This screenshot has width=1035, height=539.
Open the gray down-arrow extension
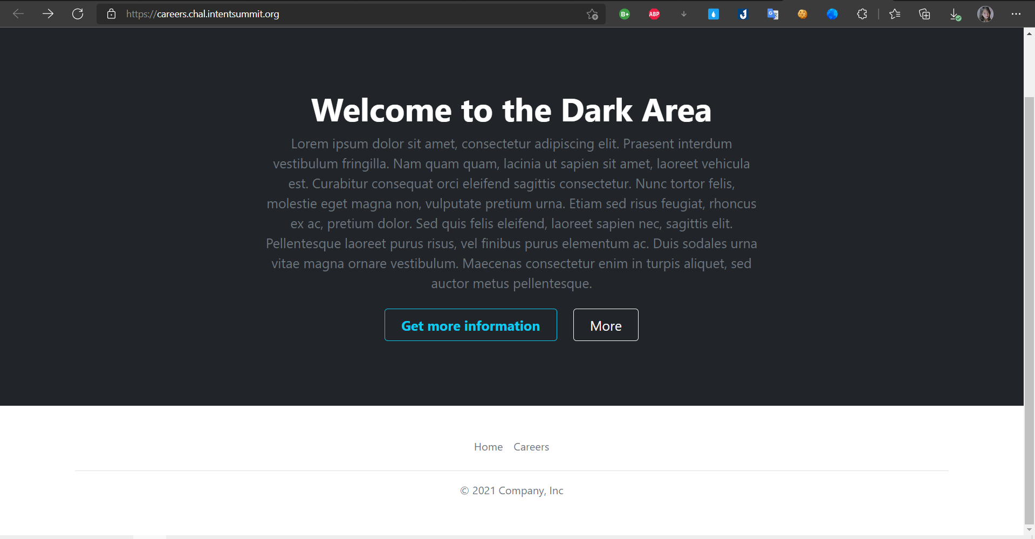coord(684,14)
